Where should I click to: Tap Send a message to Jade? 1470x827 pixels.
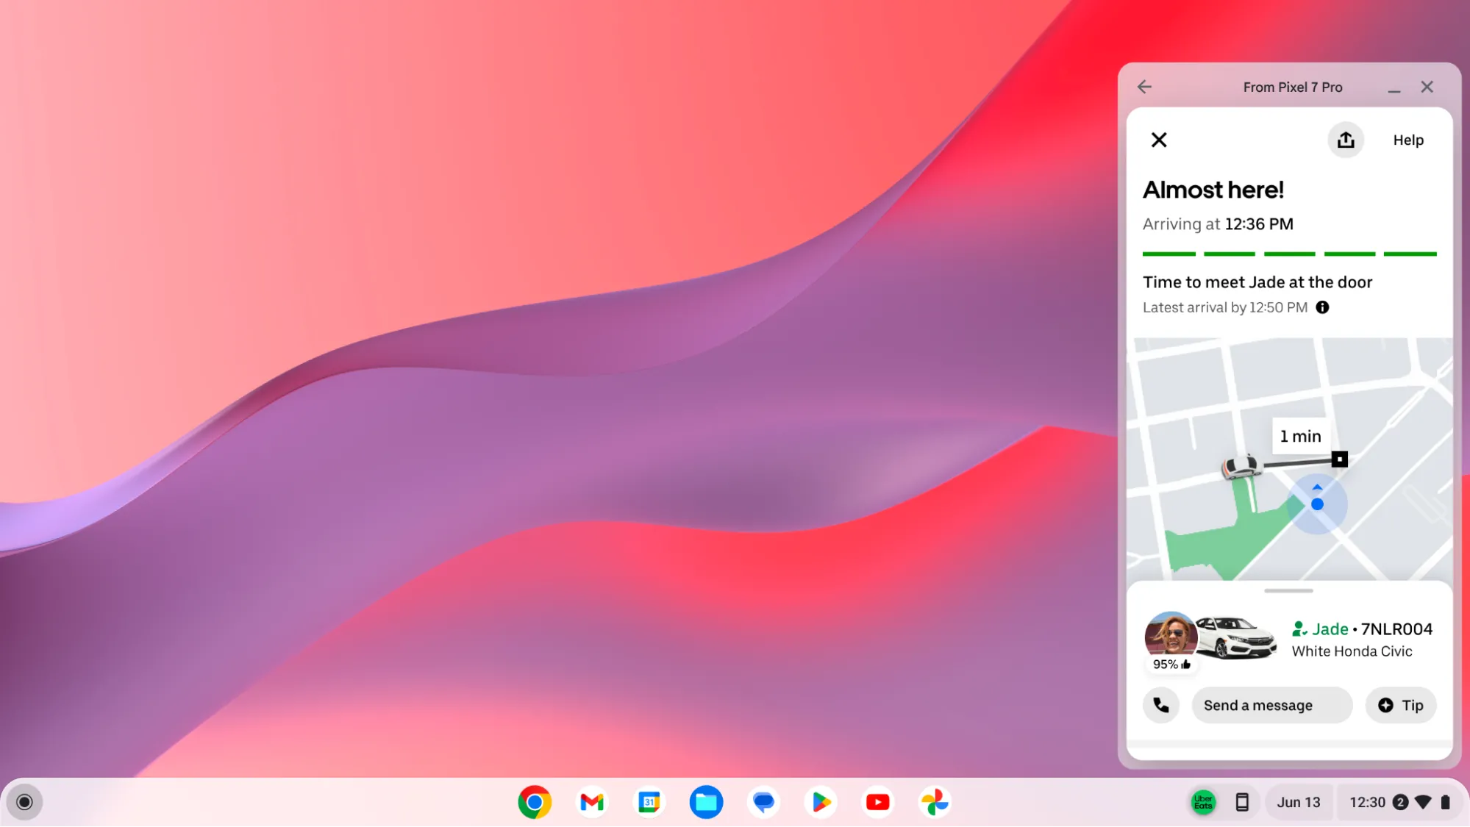[x=1271, y=704]
